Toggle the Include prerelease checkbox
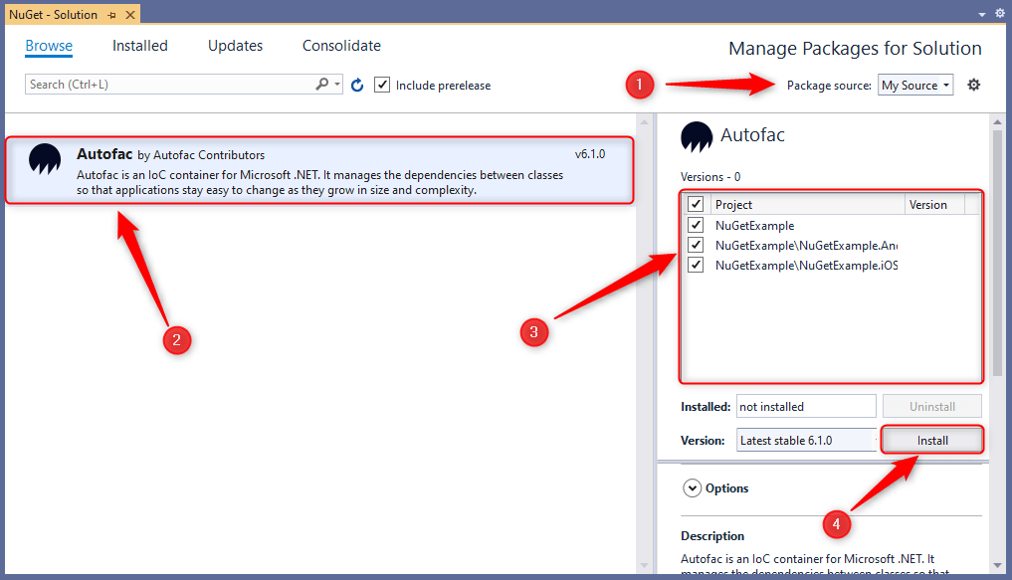The height and width of the screenshot is (580, 1012). tap(382, 85)
